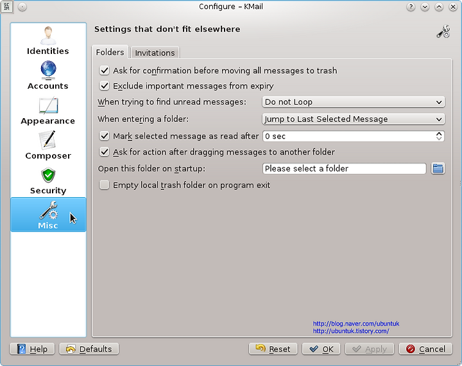Click the maximize arrow in title bar

(439, 7)
